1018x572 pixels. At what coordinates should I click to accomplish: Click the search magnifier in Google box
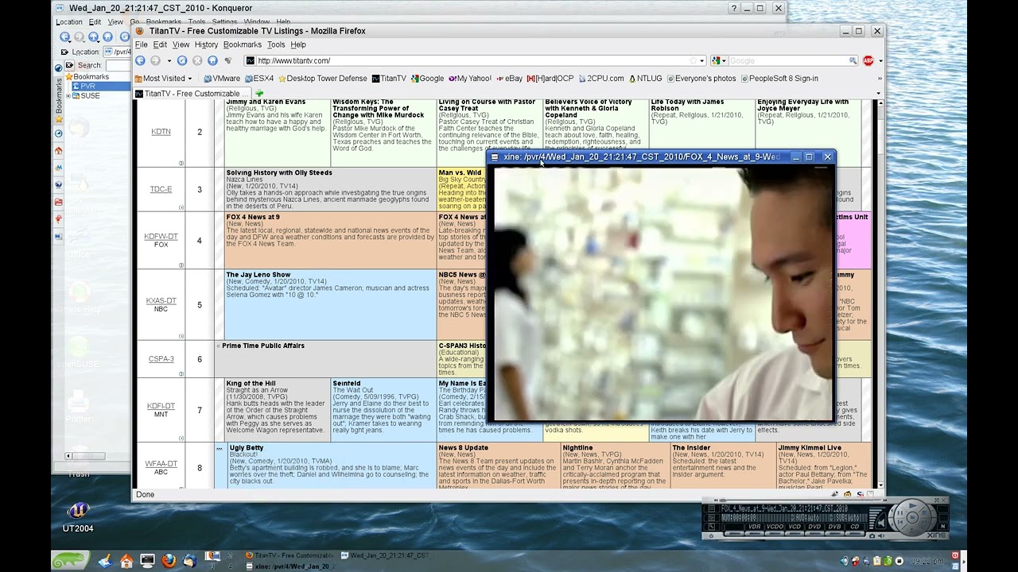[853, 60]
